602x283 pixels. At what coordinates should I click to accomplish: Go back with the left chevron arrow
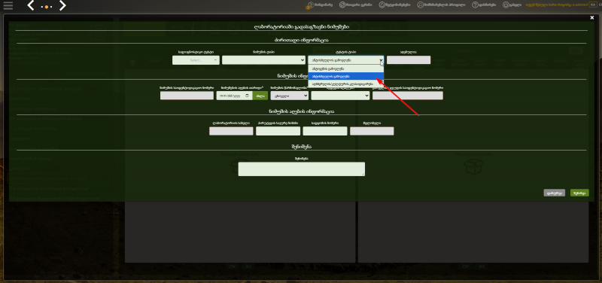click(x=31, y=5)
